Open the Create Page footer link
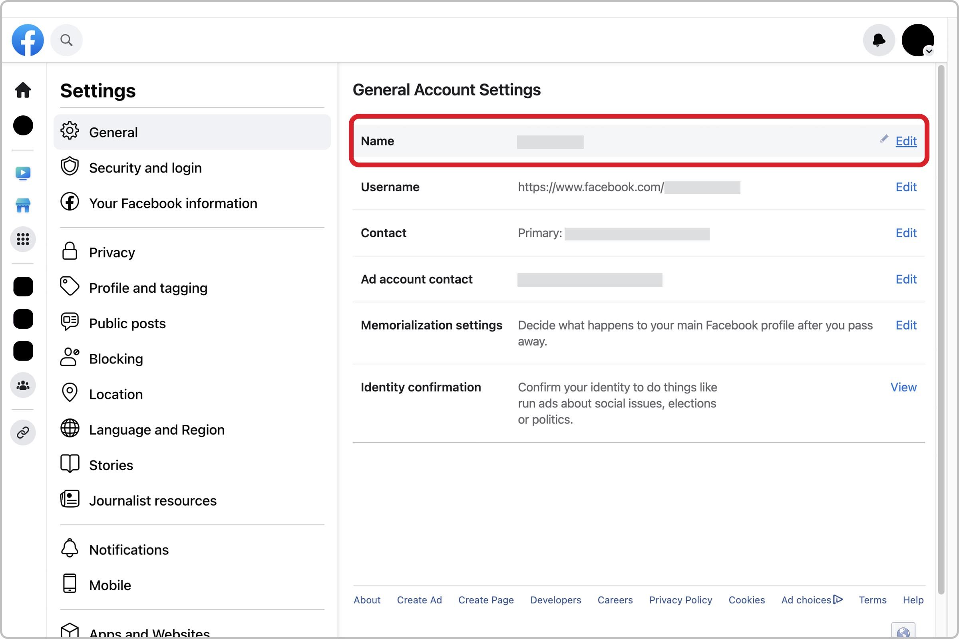The image size is (959, 639). click(x=485, y=600)
